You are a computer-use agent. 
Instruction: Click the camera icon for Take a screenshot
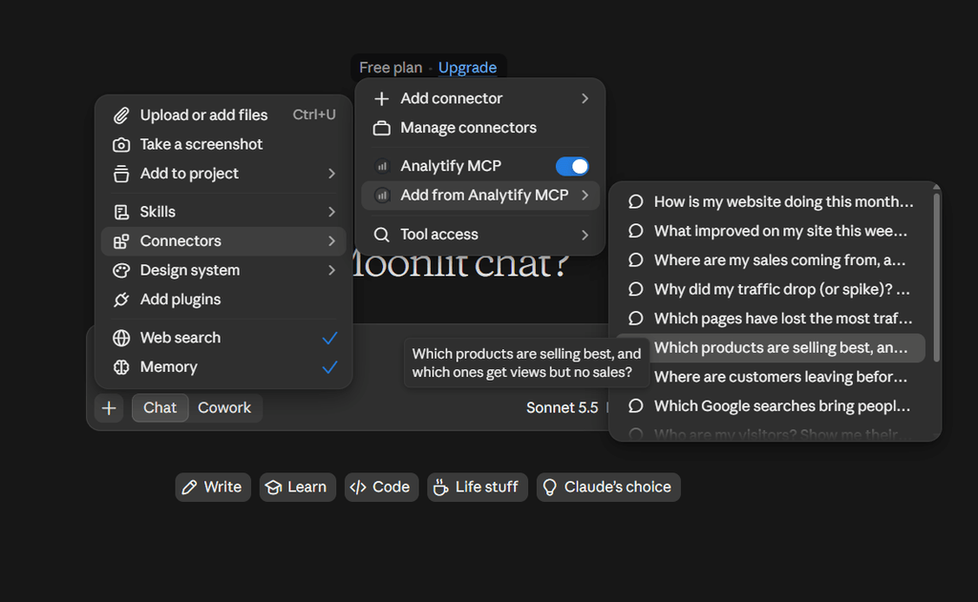(121, 145)
